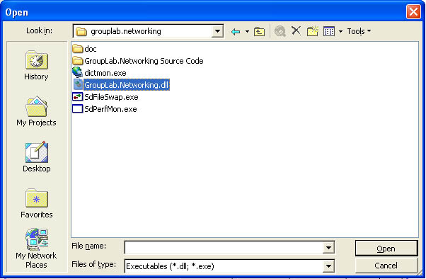Select the Desktop shortcut in sidebar
This screenshot has height=279, width=426.
point(36,157)
